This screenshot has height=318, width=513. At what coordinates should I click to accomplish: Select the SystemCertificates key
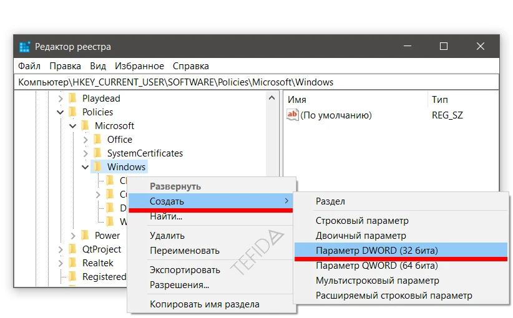[x=145, y=153]
